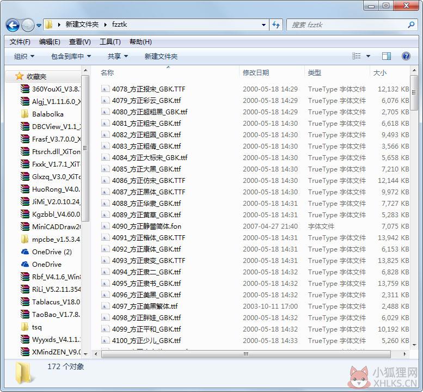Select file 4084_方正大标宋_GBK.ttf

pos(150,157)
